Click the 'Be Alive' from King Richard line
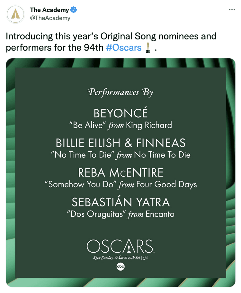Viewport: 241px width, 293px height. click(121, 125)
